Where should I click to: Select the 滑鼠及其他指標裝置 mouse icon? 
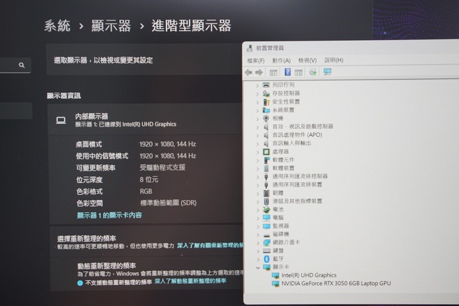pyautogui.click(x=266, y=201)
